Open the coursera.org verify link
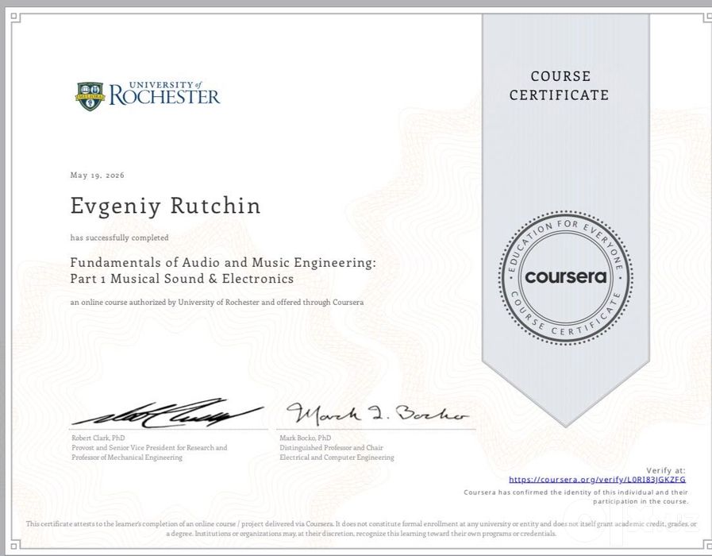 (x=597, y=480)
